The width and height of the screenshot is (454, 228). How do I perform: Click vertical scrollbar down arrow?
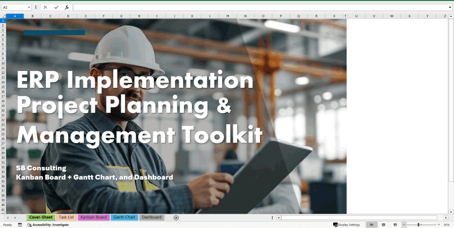pos(451,212)
